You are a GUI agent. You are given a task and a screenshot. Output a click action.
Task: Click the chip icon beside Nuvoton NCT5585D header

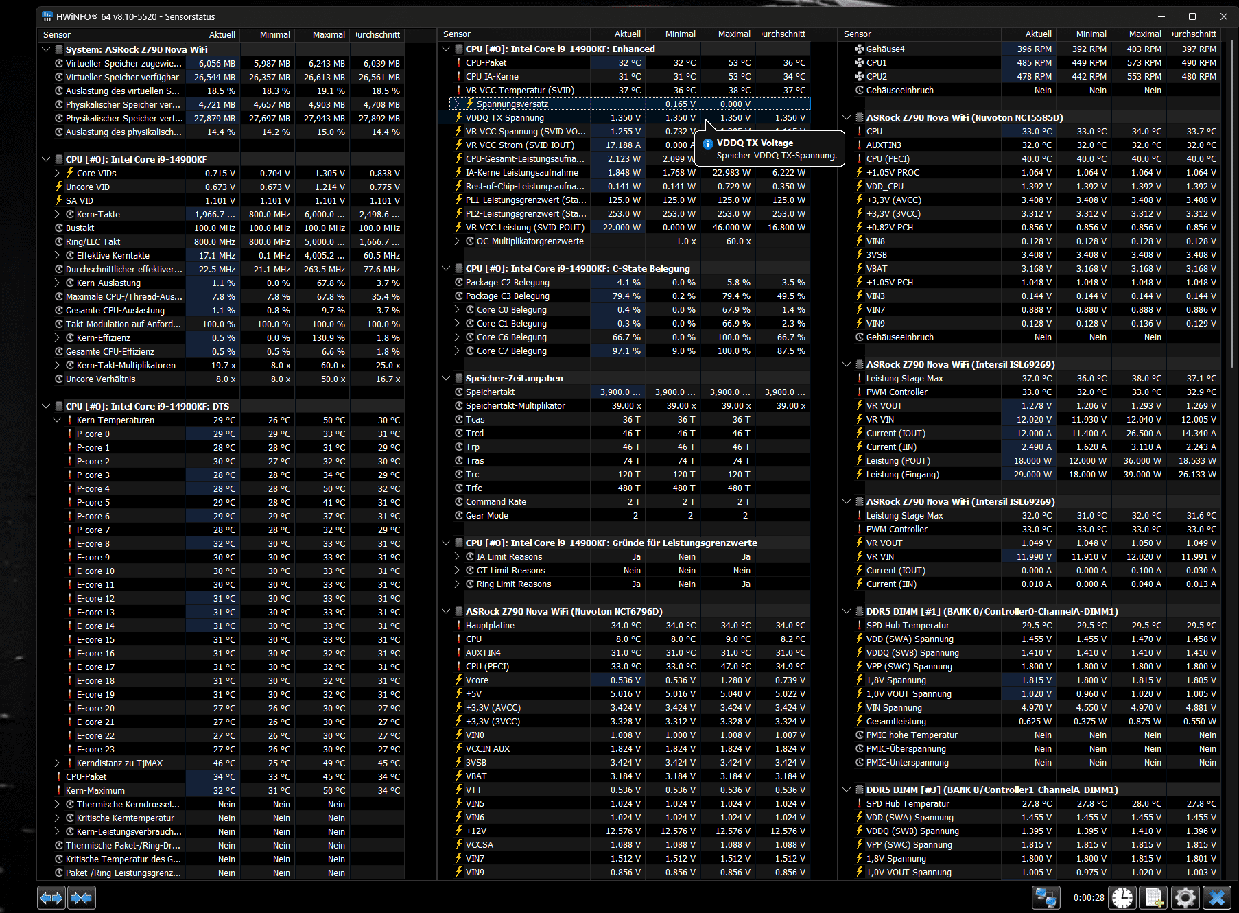pos(859,118)
